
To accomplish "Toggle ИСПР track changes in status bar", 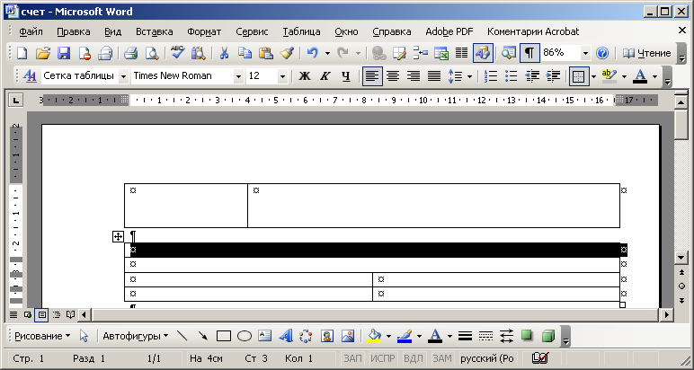I will click(x=382, y=358).
